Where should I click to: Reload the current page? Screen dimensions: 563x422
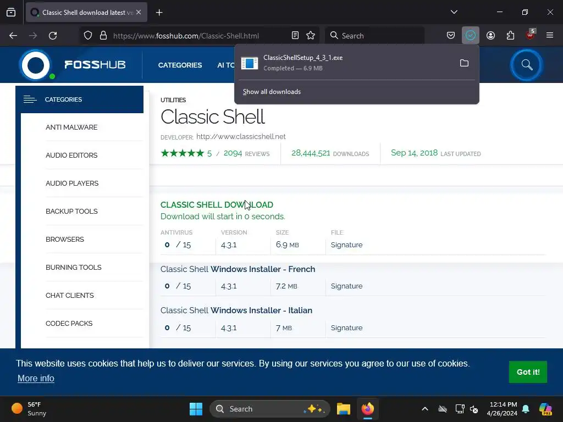coord(53,36)
